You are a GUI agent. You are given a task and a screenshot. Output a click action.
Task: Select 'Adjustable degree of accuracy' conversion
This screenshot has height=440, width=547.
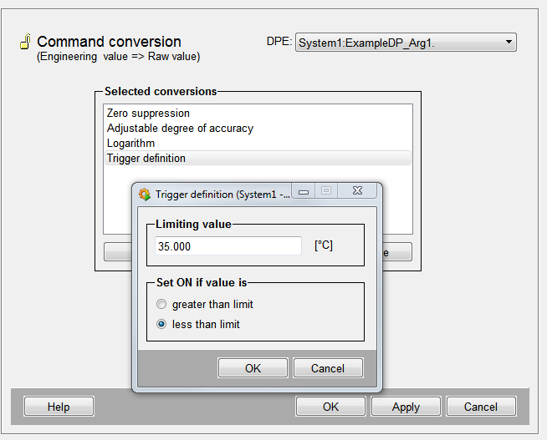click(x=180, y=129)
